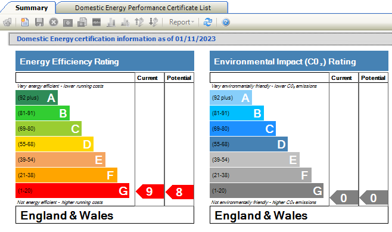Click the round cancel X toolbar icon

coord(53,22)
